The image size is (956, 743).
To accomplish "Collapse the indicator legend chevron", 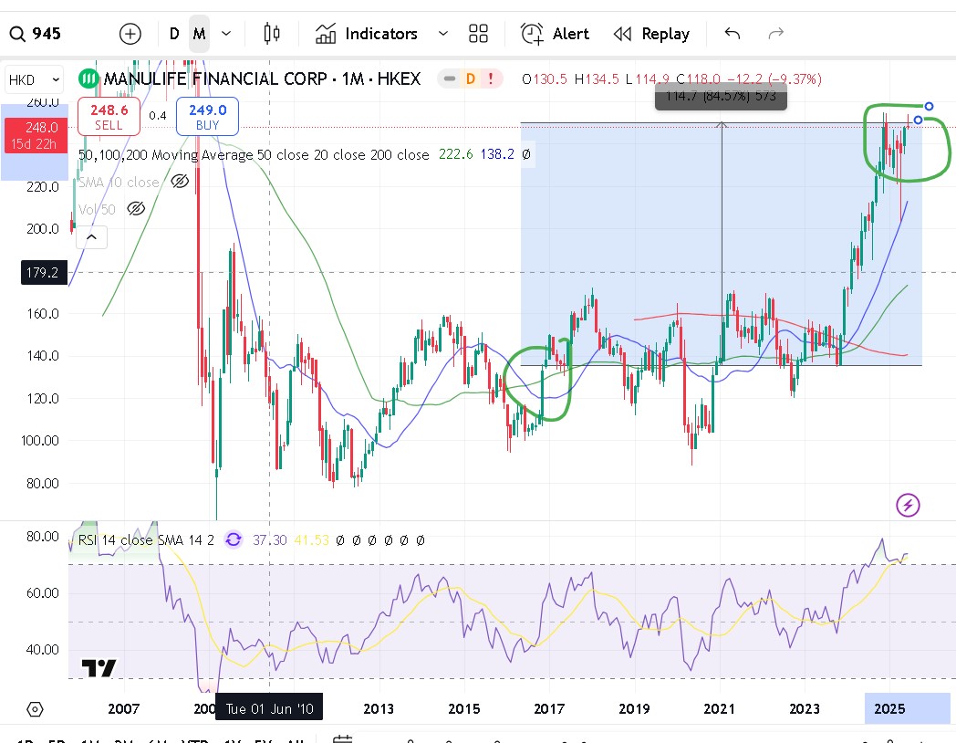I will pyautogui.click(x=91, y=237).
